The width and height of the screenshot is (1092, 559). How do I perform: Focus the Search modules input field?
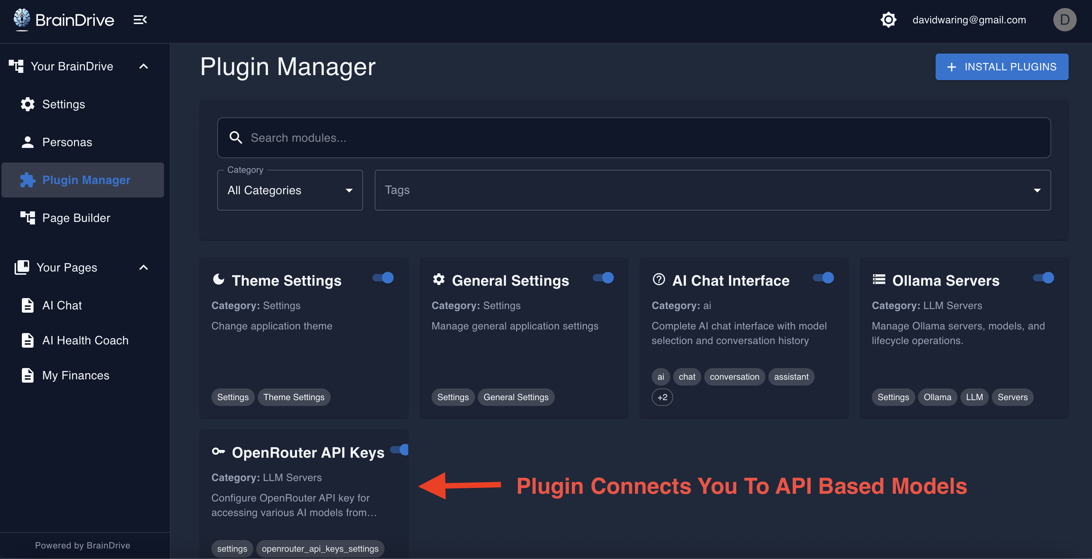point(636,138)
